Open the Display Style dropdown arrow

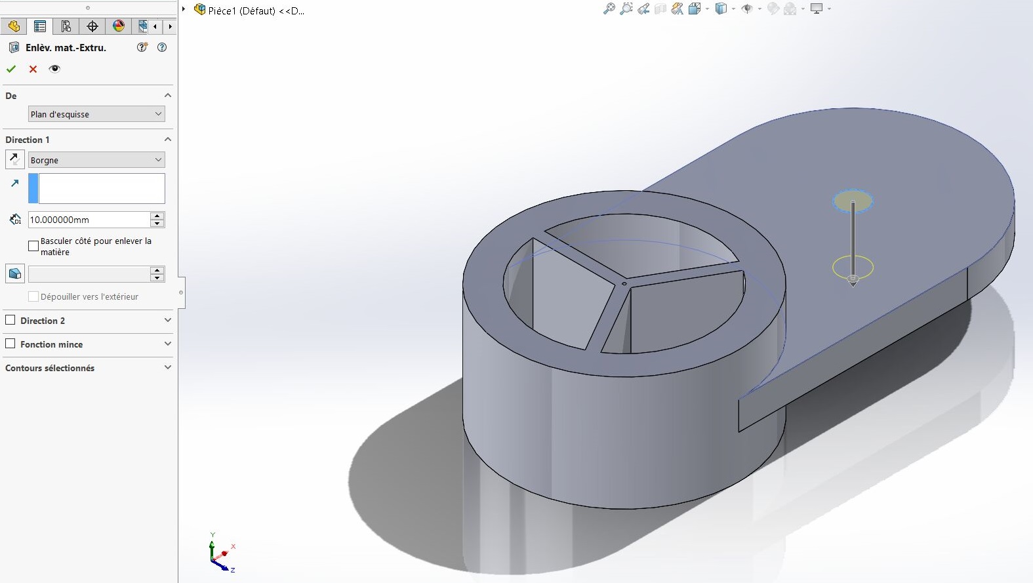[733, 9]
